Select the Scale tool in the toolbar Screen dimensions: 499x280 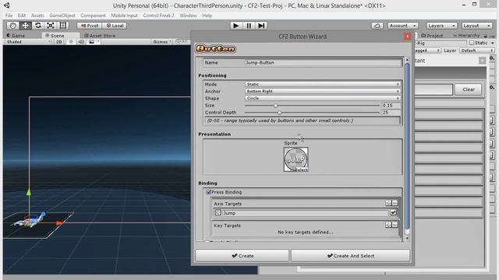(50, 26)
